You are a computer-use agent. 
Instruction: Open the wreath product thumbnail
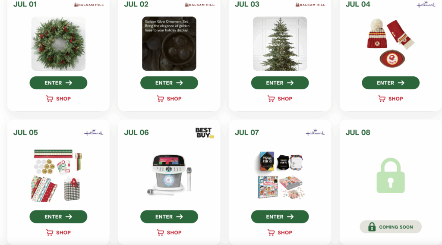click(x=58, y=44)
